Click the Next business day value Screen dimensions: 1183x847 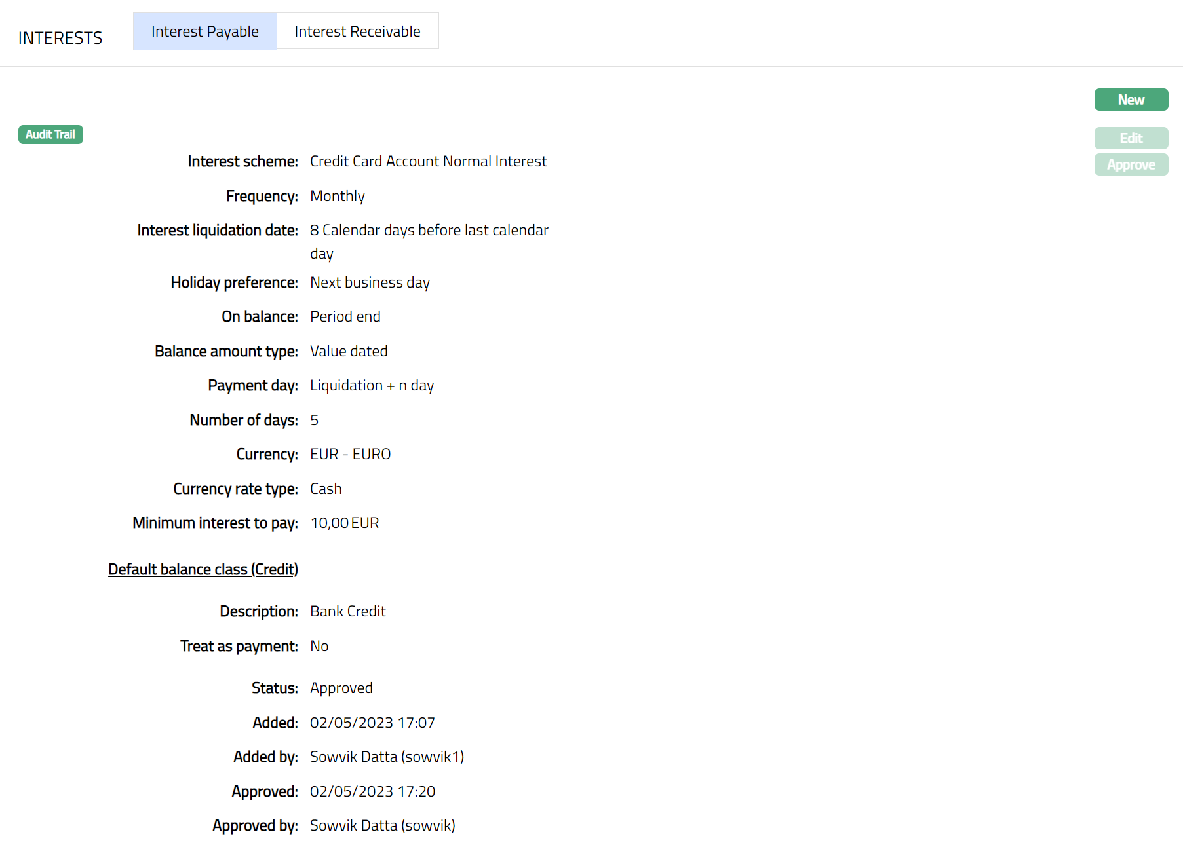pos(370,282)
